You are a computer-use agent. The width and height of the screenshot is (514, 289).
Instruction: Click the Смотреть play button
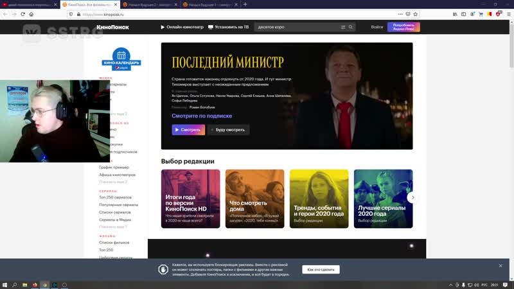[x=188, y=130]
